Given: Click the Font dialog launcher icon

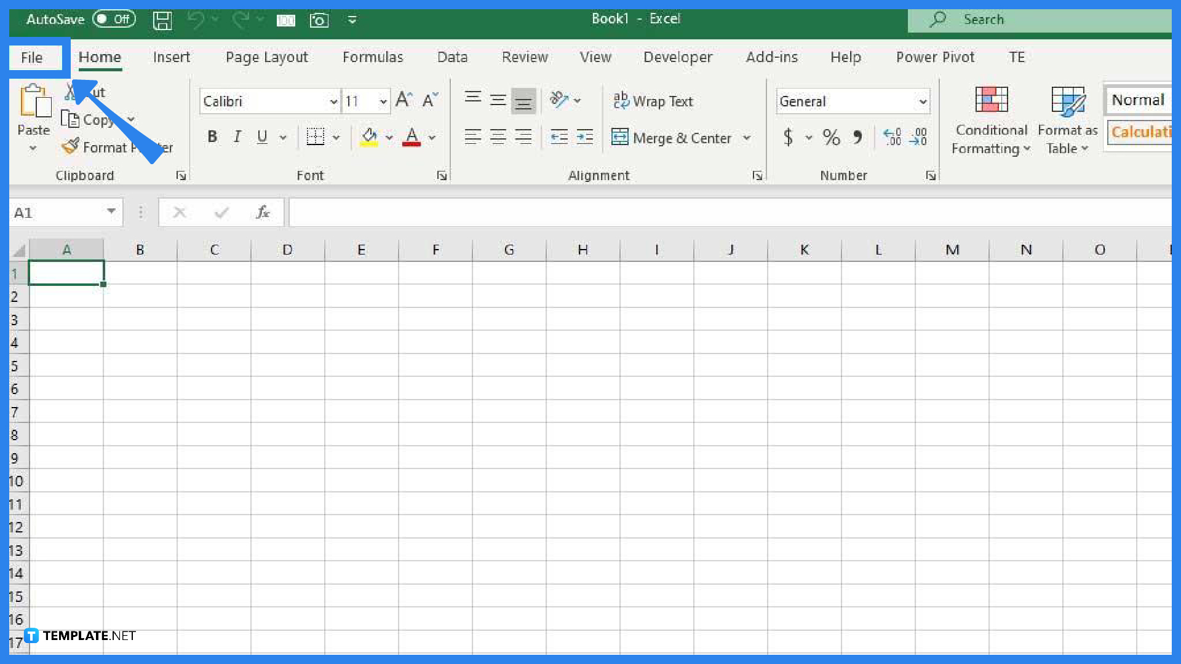Looking at the screenshot, I should click(442, 175).
